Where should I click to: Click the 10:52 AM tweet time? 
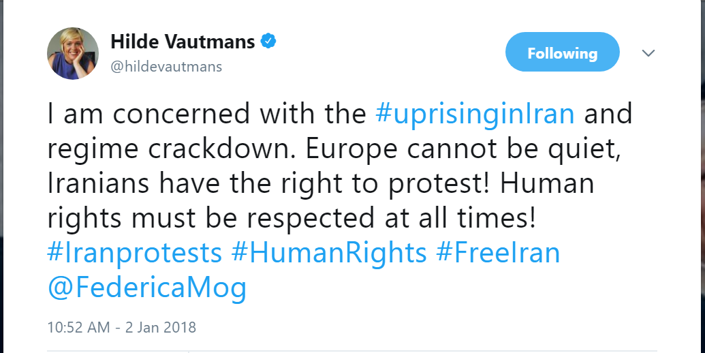[x=78, y=327]
